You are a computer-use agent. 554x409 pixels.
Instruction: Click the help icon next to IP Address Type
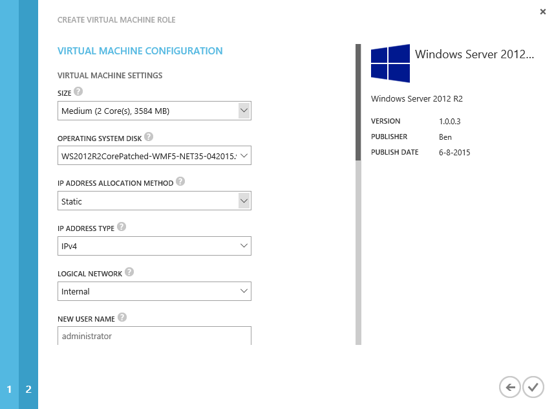point(122,227)
